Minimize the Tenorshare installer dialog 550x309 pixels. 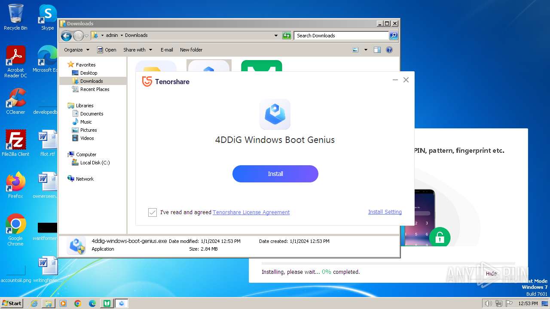click(x=395, y=80)
